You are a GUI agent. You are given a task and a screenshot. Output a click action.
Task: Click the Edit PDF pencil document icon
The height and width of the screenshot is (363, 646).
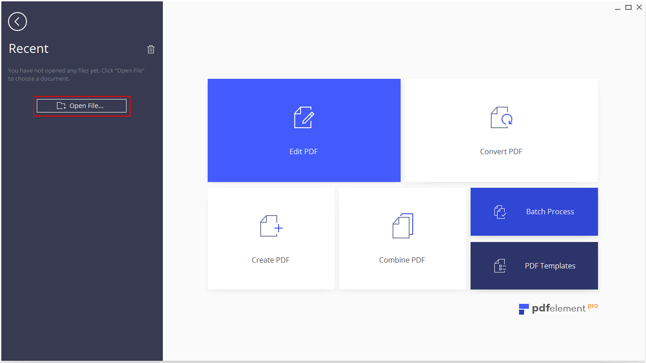(304, 117)
